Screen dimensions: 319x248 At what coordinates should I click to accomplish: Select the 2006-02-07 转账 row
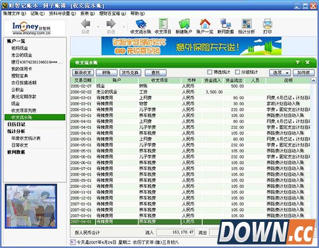(190, 86)
